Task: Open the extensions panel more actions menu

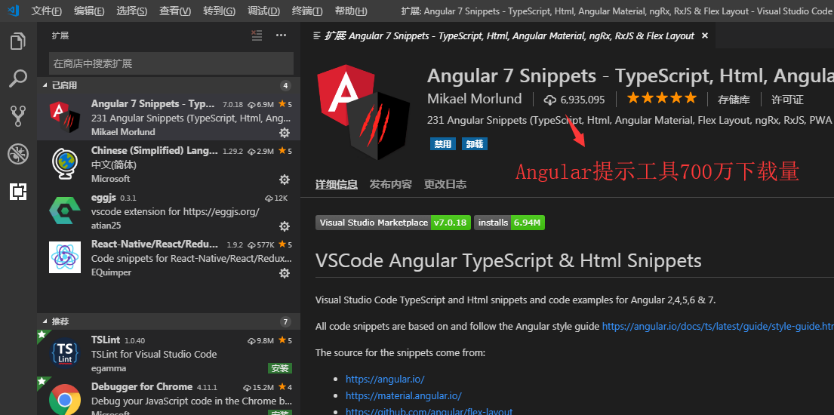Action: pyautogui.click(x=282, y=35)
